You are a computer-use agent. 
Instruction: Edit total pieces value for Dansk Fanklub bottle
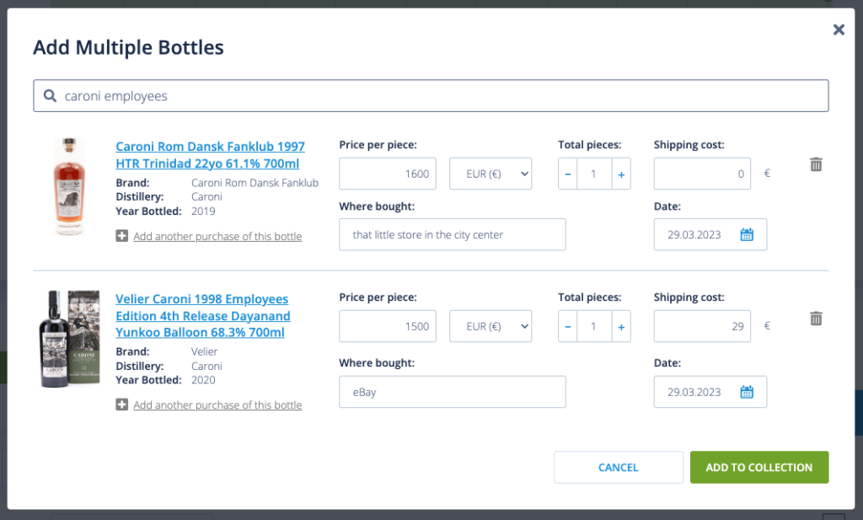pos(594,174)
